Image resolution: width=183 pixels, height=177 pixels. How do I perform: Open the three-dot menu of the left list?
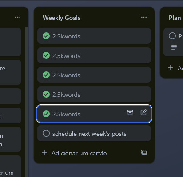coord(18,17)
